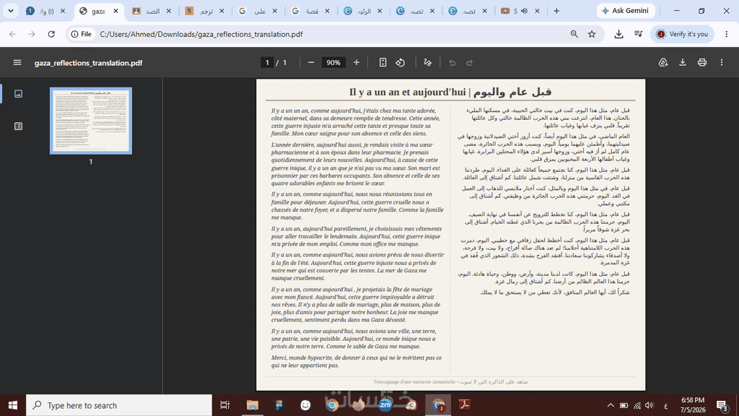739x416 pixels.
Task: Open the browser zoom magnifier icon
Action: 574,34
